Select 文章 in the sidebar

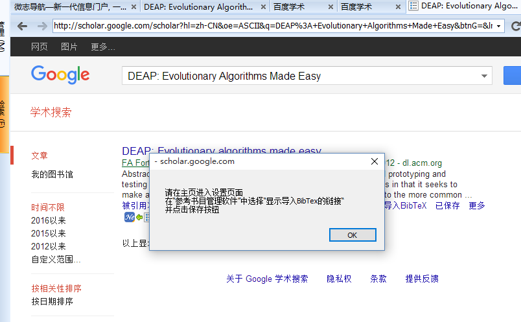tap(40, 155)
